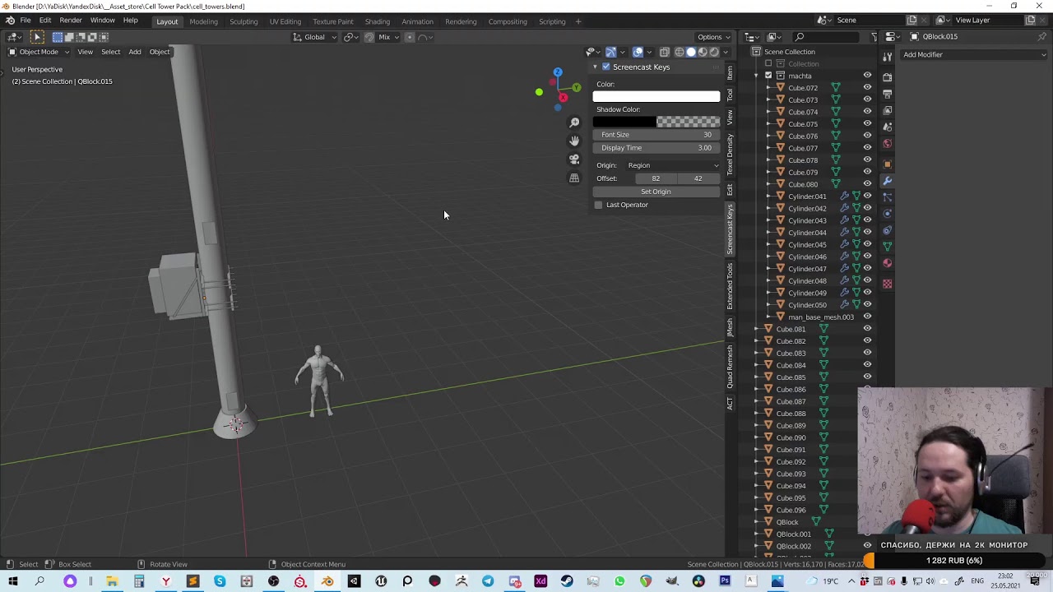The width and height of the screenshot is (1053, 592).
Task: Toggle viewport gizmos icon
Action: point(611,52)
